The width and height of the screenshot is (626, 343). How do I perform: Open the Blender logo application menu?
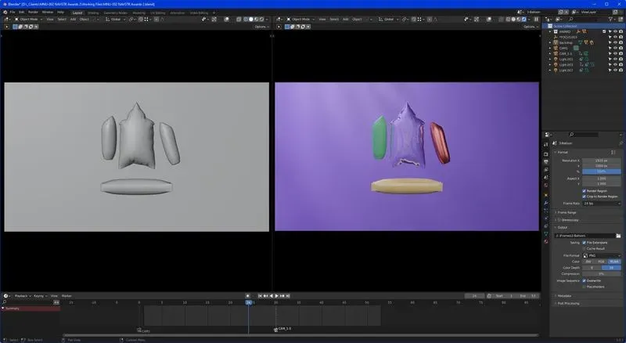(5, 13)
